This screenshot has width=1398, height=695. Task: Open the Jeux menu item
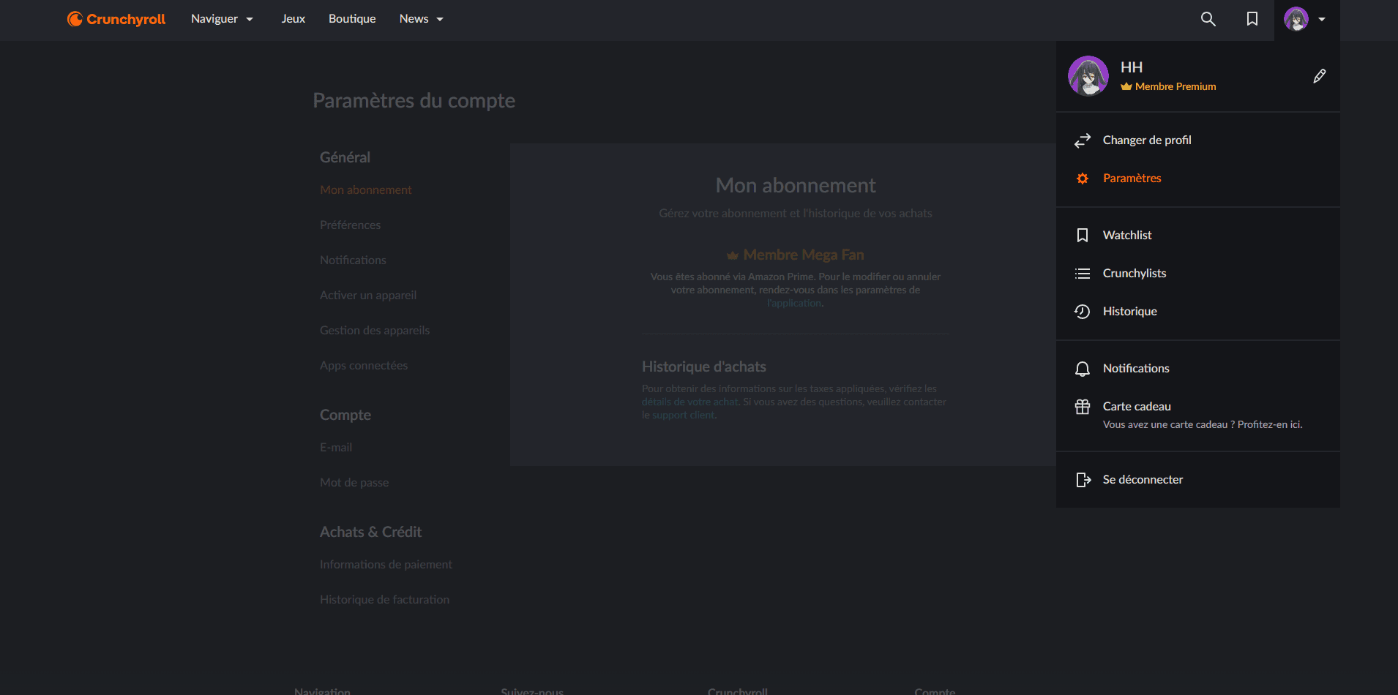click(x=294, y=19)
